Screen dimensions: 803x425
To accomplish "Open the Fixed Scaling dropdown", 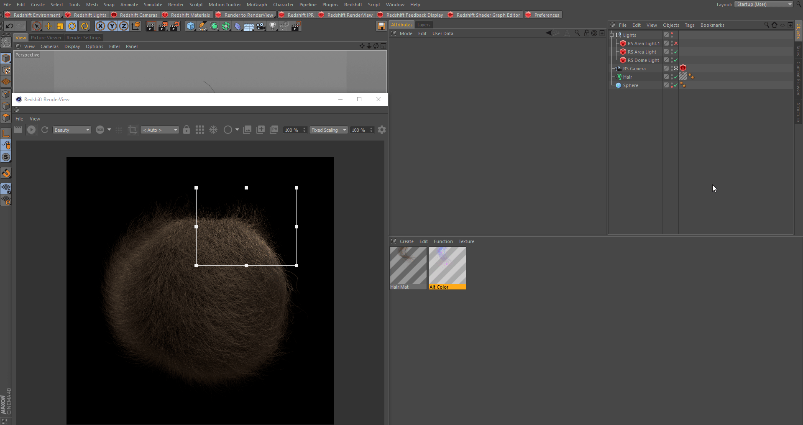I will [329, 130].
